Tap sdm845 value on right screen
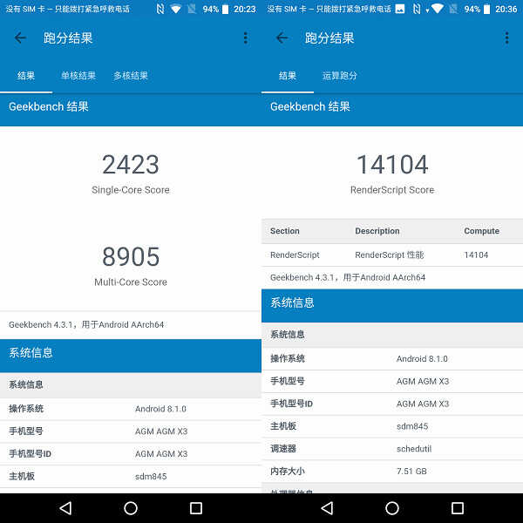Screen dimensions: 523x523 click(412, 426)
